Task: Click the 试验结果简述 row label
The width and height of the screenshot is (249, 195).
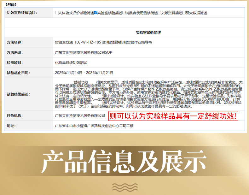Action: [x=18, y=94]
